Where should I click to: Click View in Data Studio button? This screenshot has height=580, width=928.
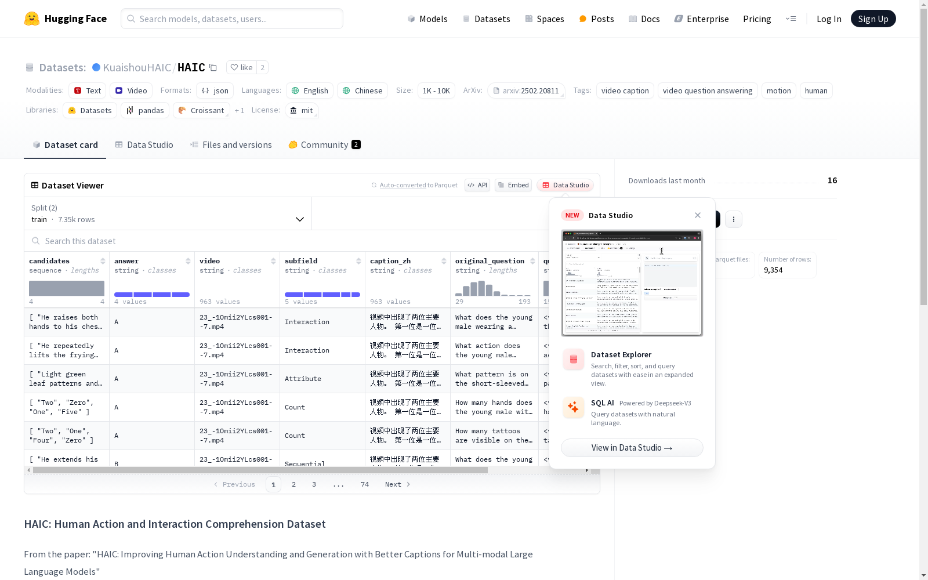click(x=632, y=448)
